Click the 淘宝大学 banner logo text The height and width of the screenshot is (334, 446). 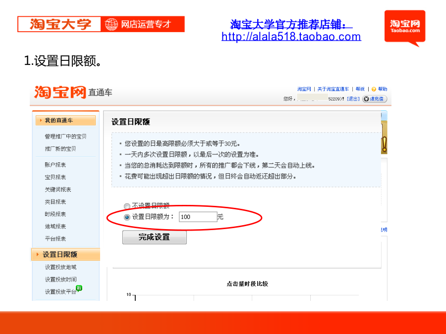[x=60, y=24]
